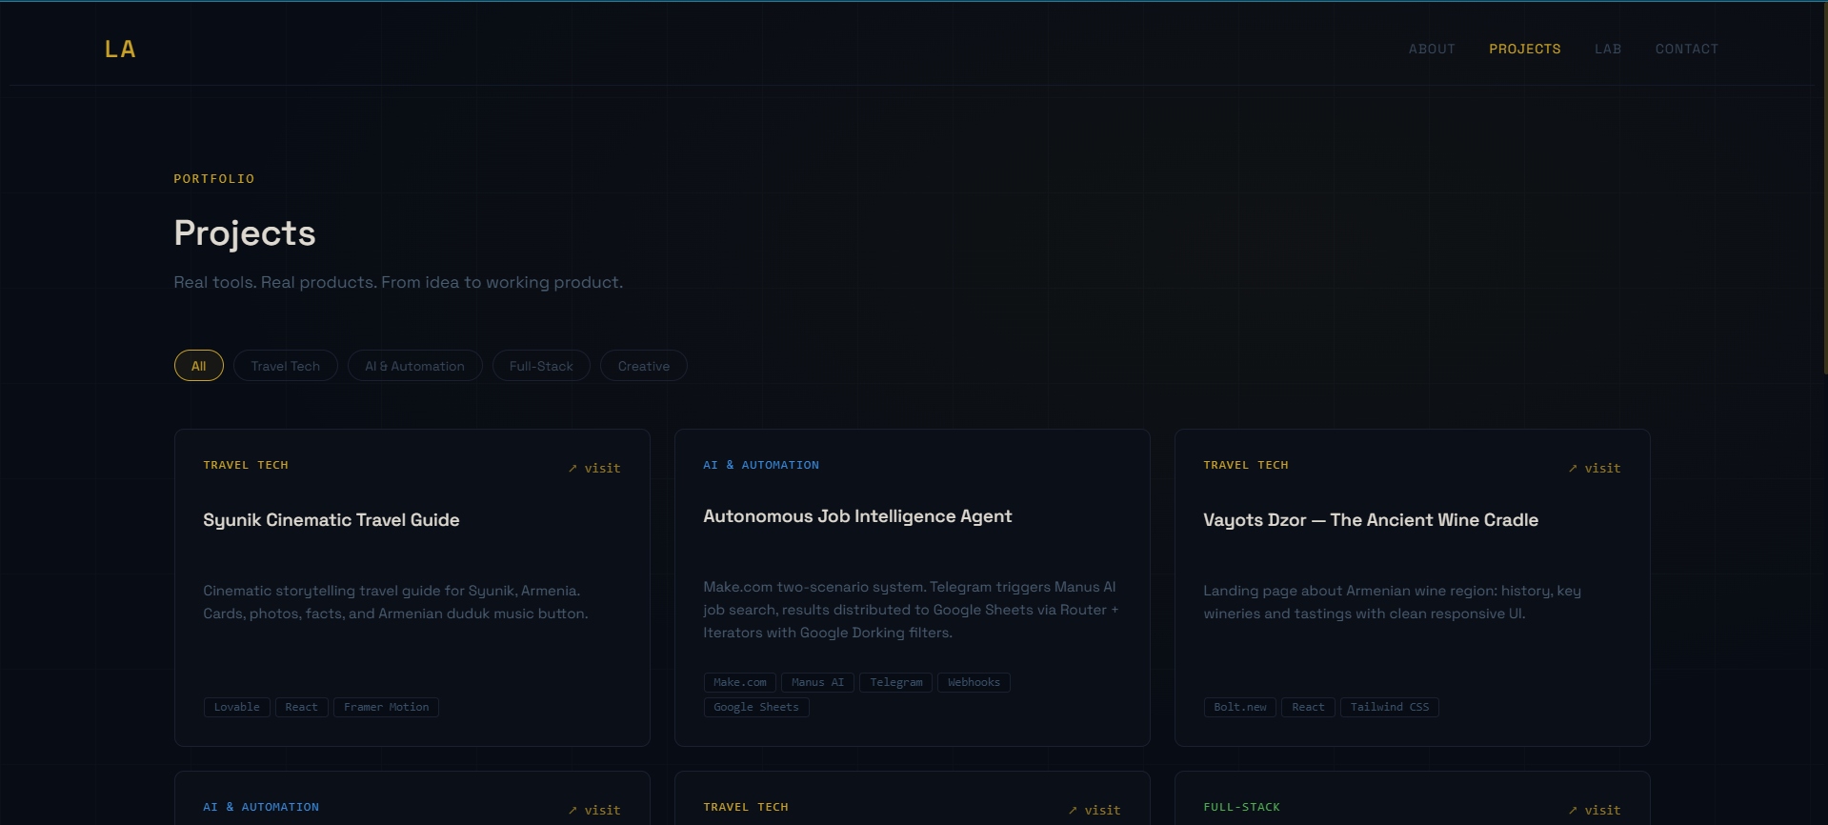Open visit link on bottom-row AI & Automation card

coord(594,810)
